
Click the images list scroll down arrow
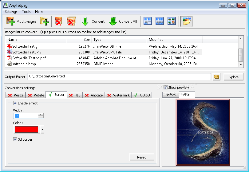click(241, 64)
